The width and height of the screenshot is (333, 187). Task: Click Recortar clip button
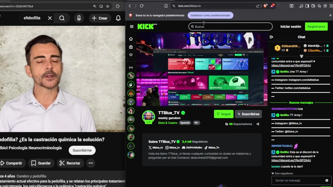70,163
